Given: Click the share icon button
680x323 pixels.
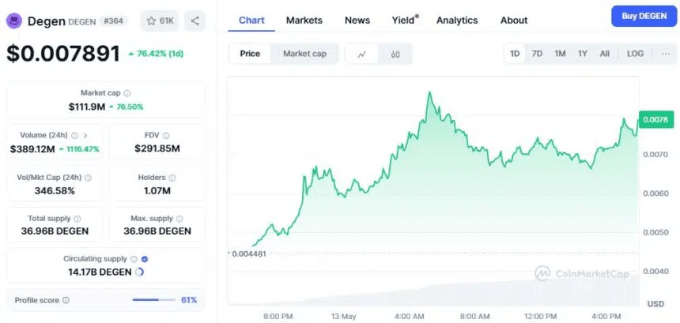Looking at the screenshot, I should (x=195, y=21).
